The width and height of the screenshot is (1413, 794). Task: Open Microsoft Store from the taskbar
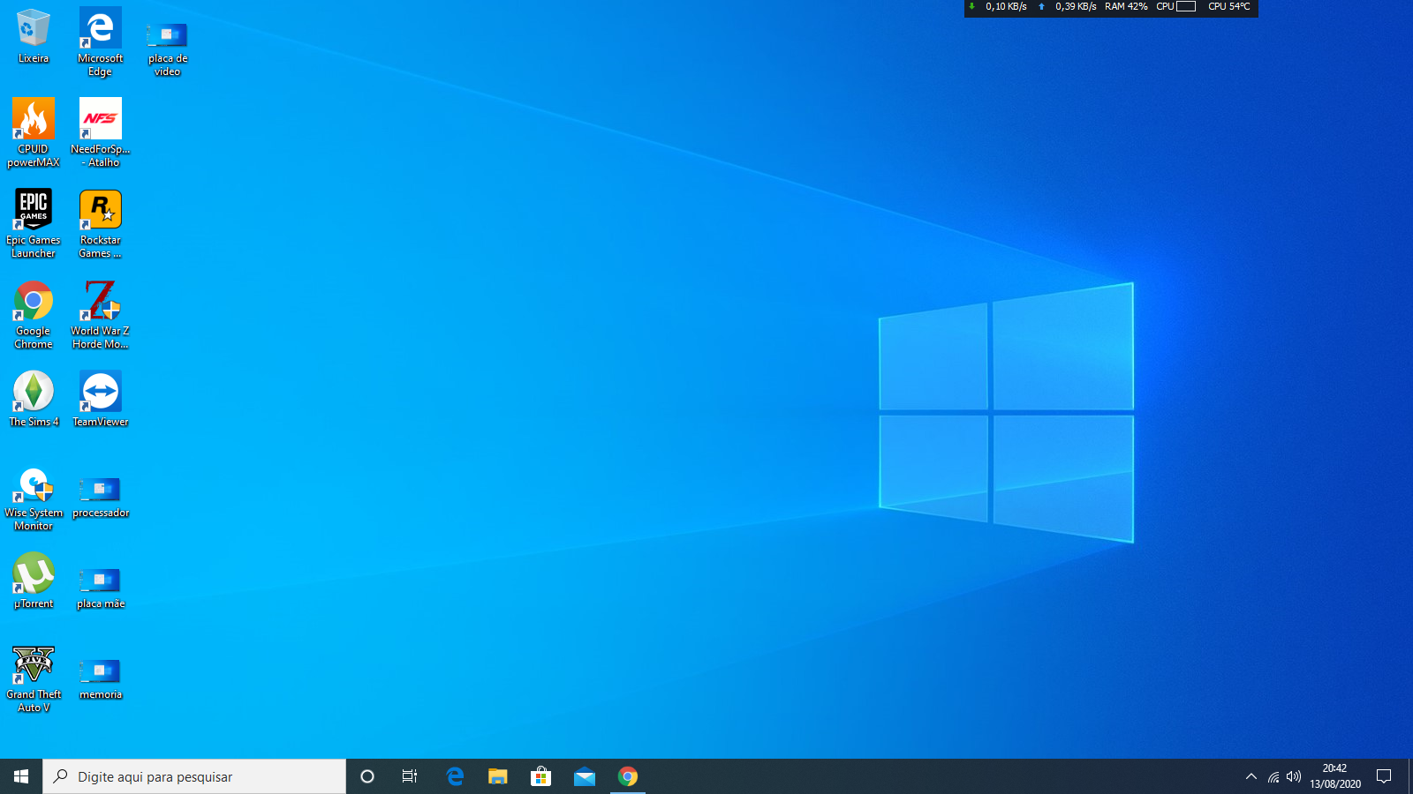pyautogui.click(x=541, y=776)
